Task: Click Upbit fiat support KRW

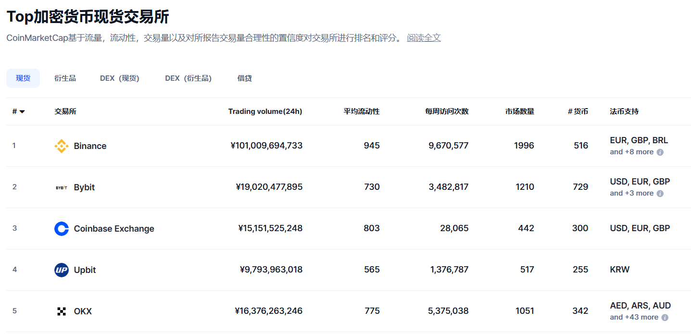Action: pos(619,270)
